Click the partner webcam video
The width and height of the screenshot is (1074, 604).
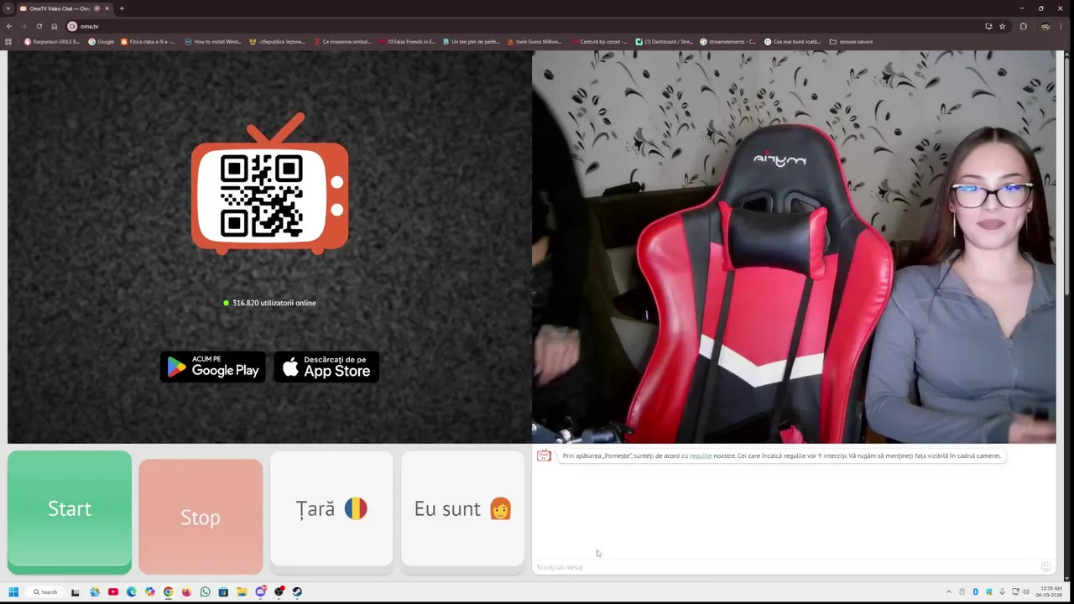[x=794, y=247]
